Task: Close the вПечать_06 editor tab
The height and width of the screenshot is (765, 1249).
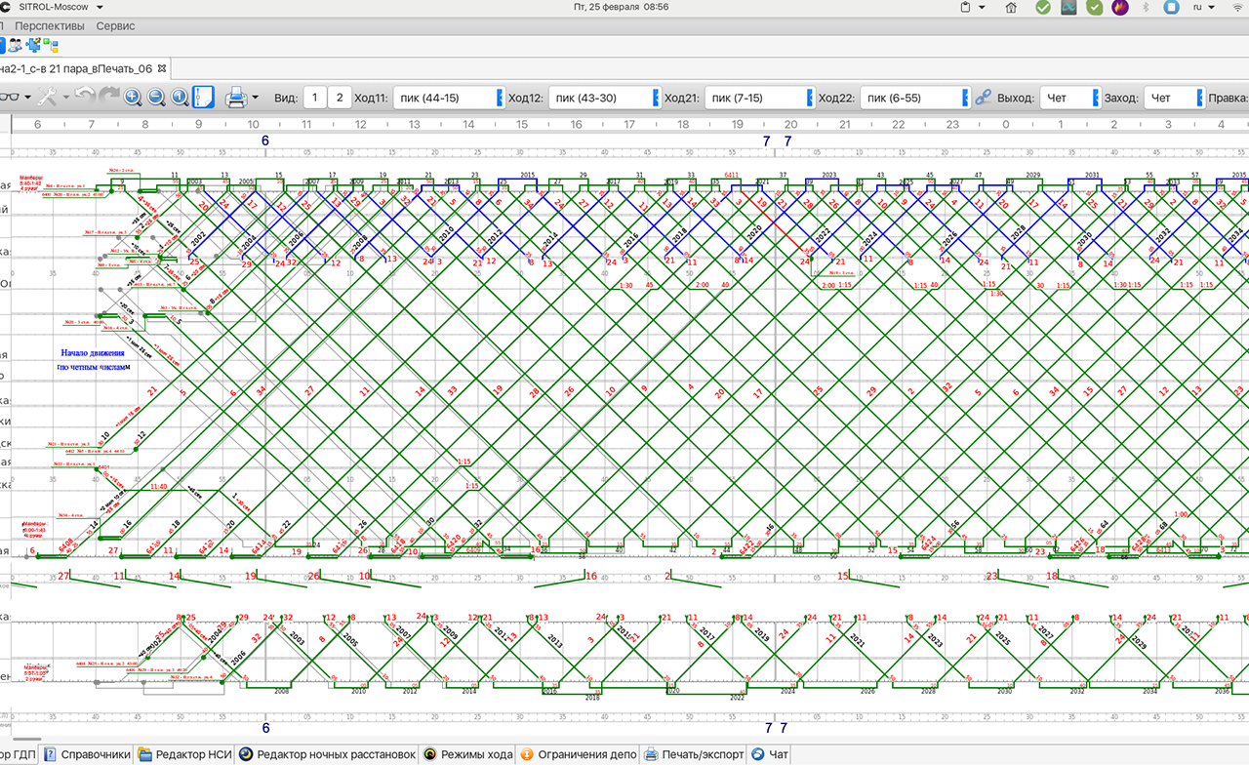Action: [x=162, y=68]
